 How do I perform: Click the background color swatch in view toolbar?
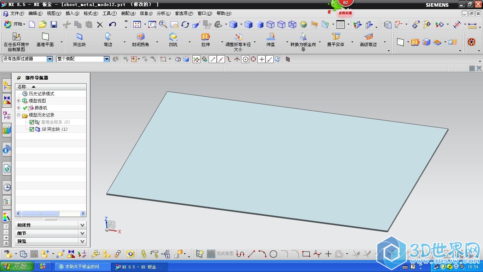point(341,24)
